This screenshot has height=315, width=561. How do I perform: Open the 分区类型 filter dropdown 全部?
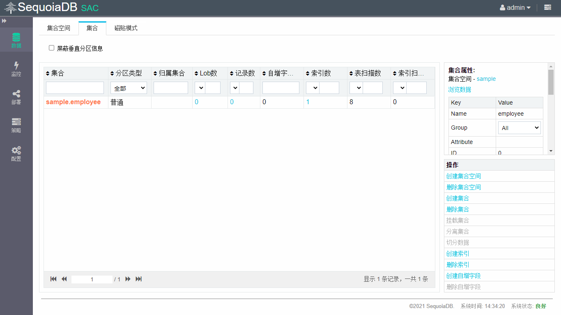(129, 88)
